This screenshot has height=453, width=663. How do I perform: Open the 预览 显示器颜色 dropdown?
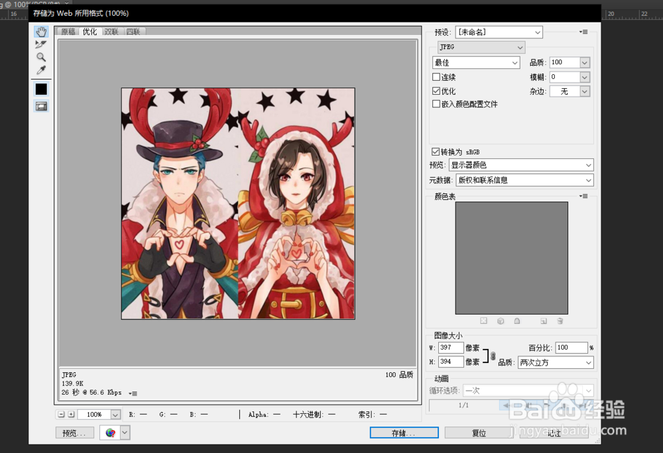click(x=521, y=165)
